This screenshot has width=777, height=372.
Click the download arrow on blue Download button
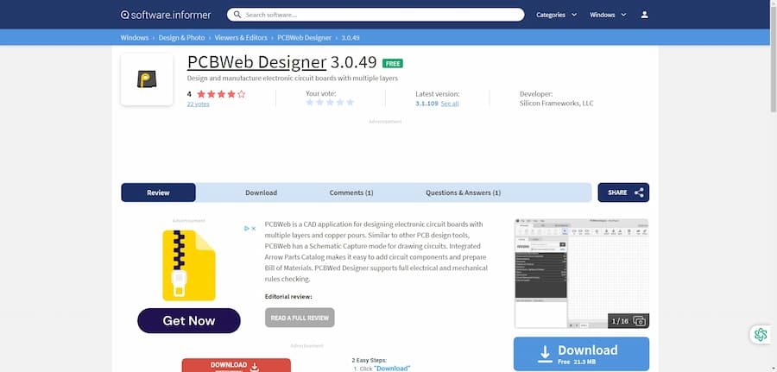tap(545, 354)
